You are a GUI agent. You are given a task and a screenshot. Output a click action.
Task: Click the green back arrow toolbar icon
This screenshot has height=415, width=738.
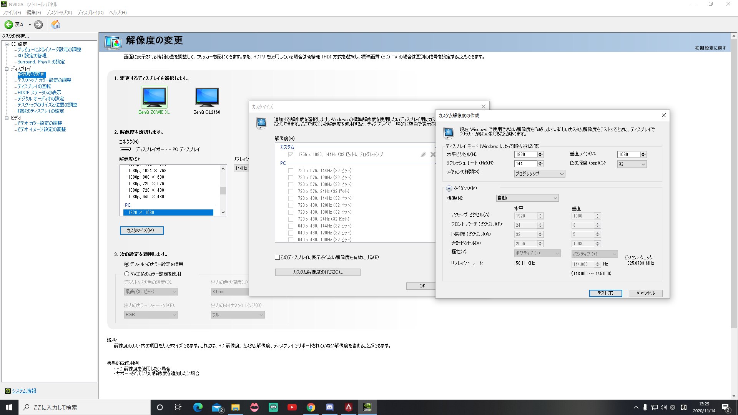[8, 25]
